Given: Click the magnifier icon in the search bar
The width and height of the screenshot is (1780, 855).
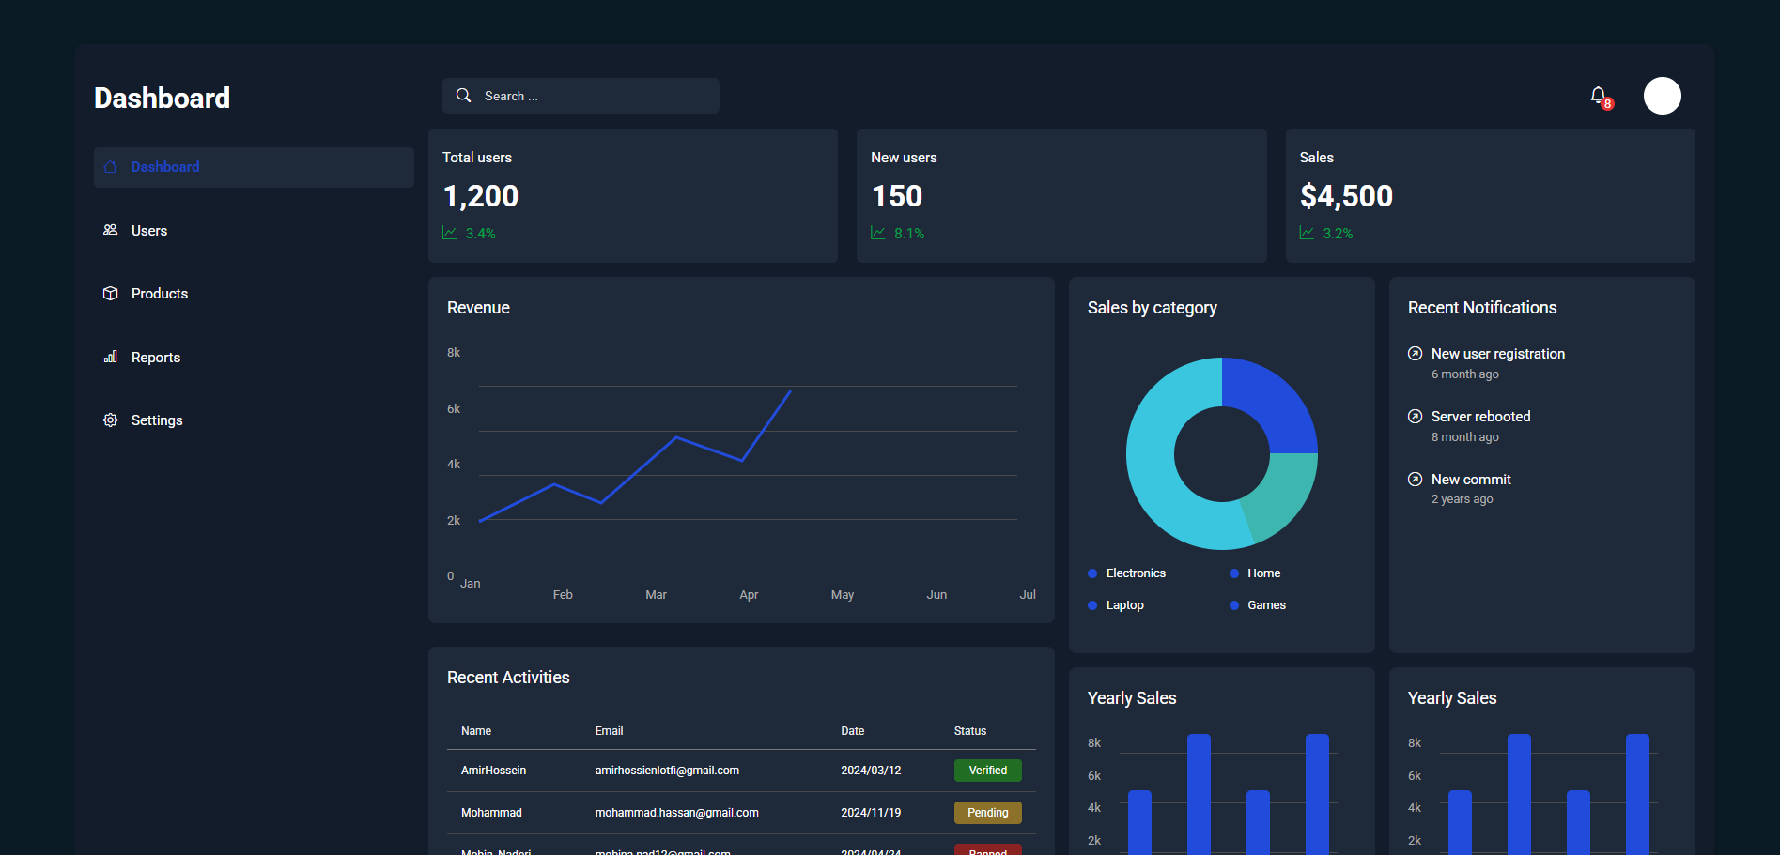Looking at the screenshot, I should tap(463, 95).
